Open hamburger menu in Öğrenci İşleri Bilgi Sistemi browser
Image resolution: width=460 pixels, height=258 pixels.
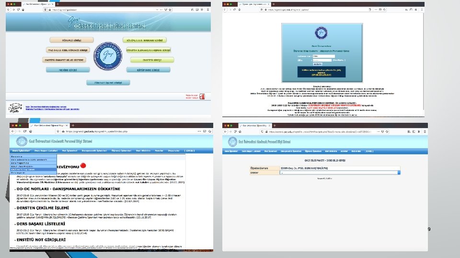tap(207, 10)
